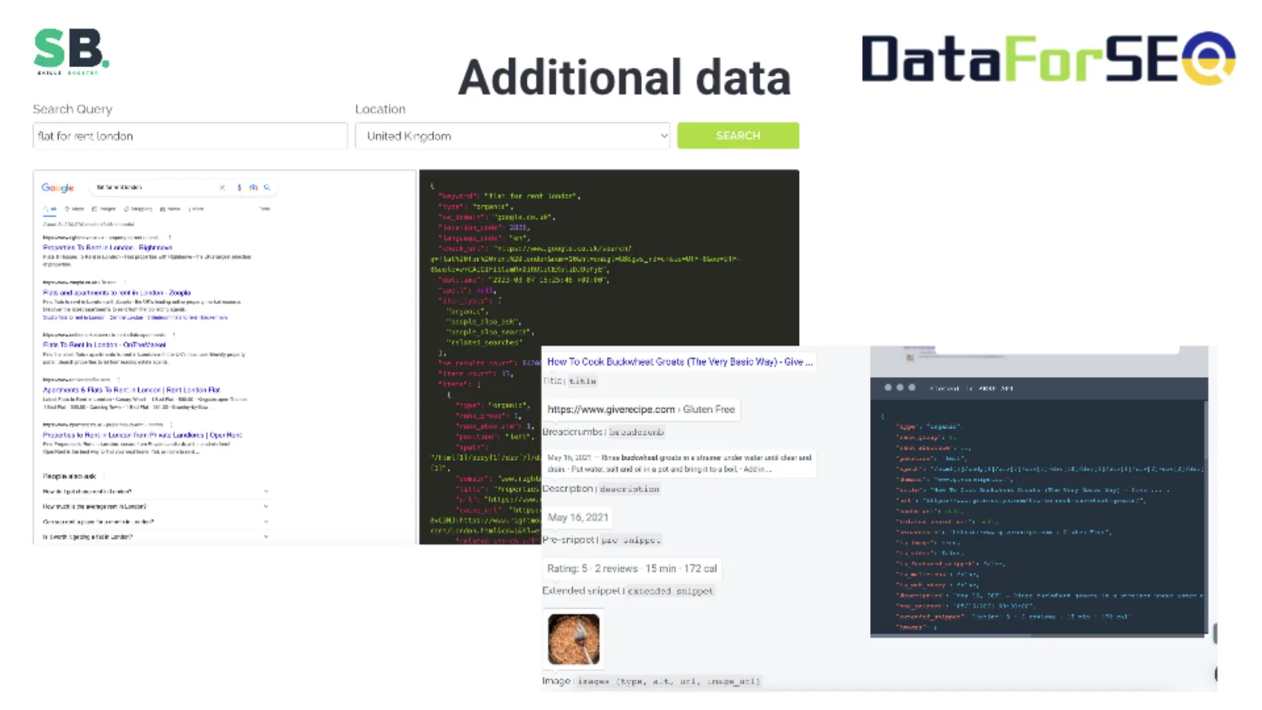Select the Images tab in Google results
The image size is (1262, 710).
104,209
